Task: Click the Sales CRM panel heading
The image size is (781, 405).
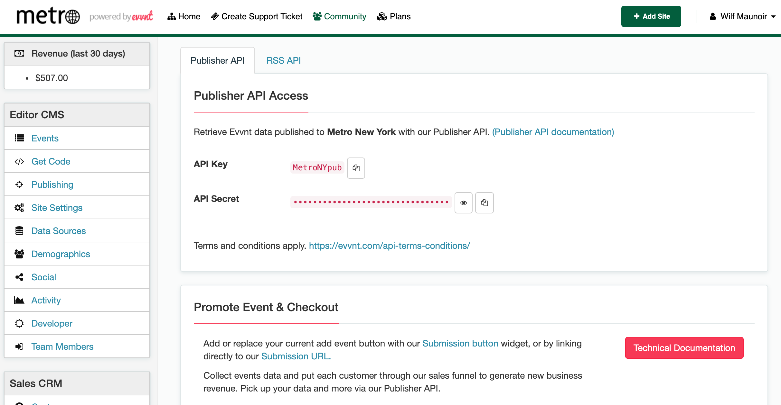Action: [x=77, y=383]
